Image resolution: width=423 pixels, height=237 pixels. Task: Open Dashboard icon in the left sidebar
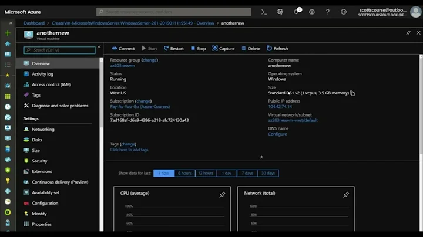coord(8,54)
